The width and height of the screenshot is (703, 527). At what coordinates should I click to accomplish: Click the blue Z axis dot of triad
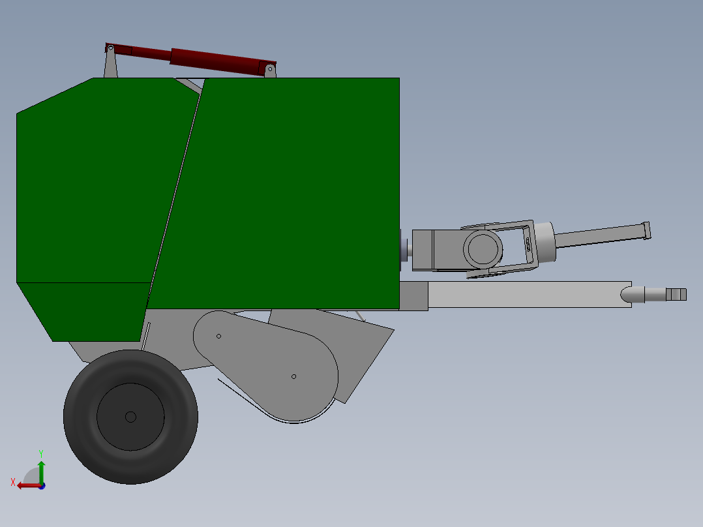coord(42,486)
